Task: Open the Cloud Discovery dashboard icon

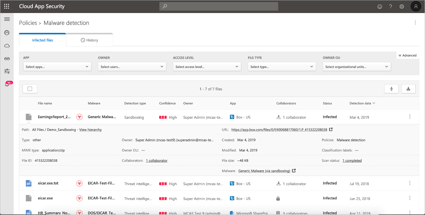Action: click(7, 46)
